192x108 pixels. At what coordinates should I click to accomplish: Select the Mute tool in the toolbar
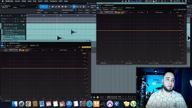pos(59,7)
